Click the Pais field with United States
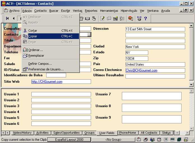 click(155, 64)
